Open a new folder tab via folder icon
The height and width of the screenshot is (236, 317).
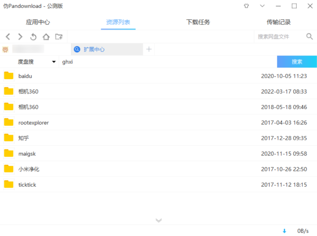(59, 37)
